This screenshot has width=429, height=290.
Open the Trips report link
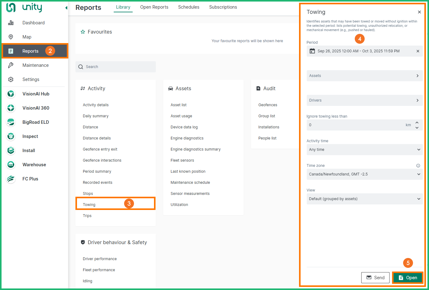87,216
